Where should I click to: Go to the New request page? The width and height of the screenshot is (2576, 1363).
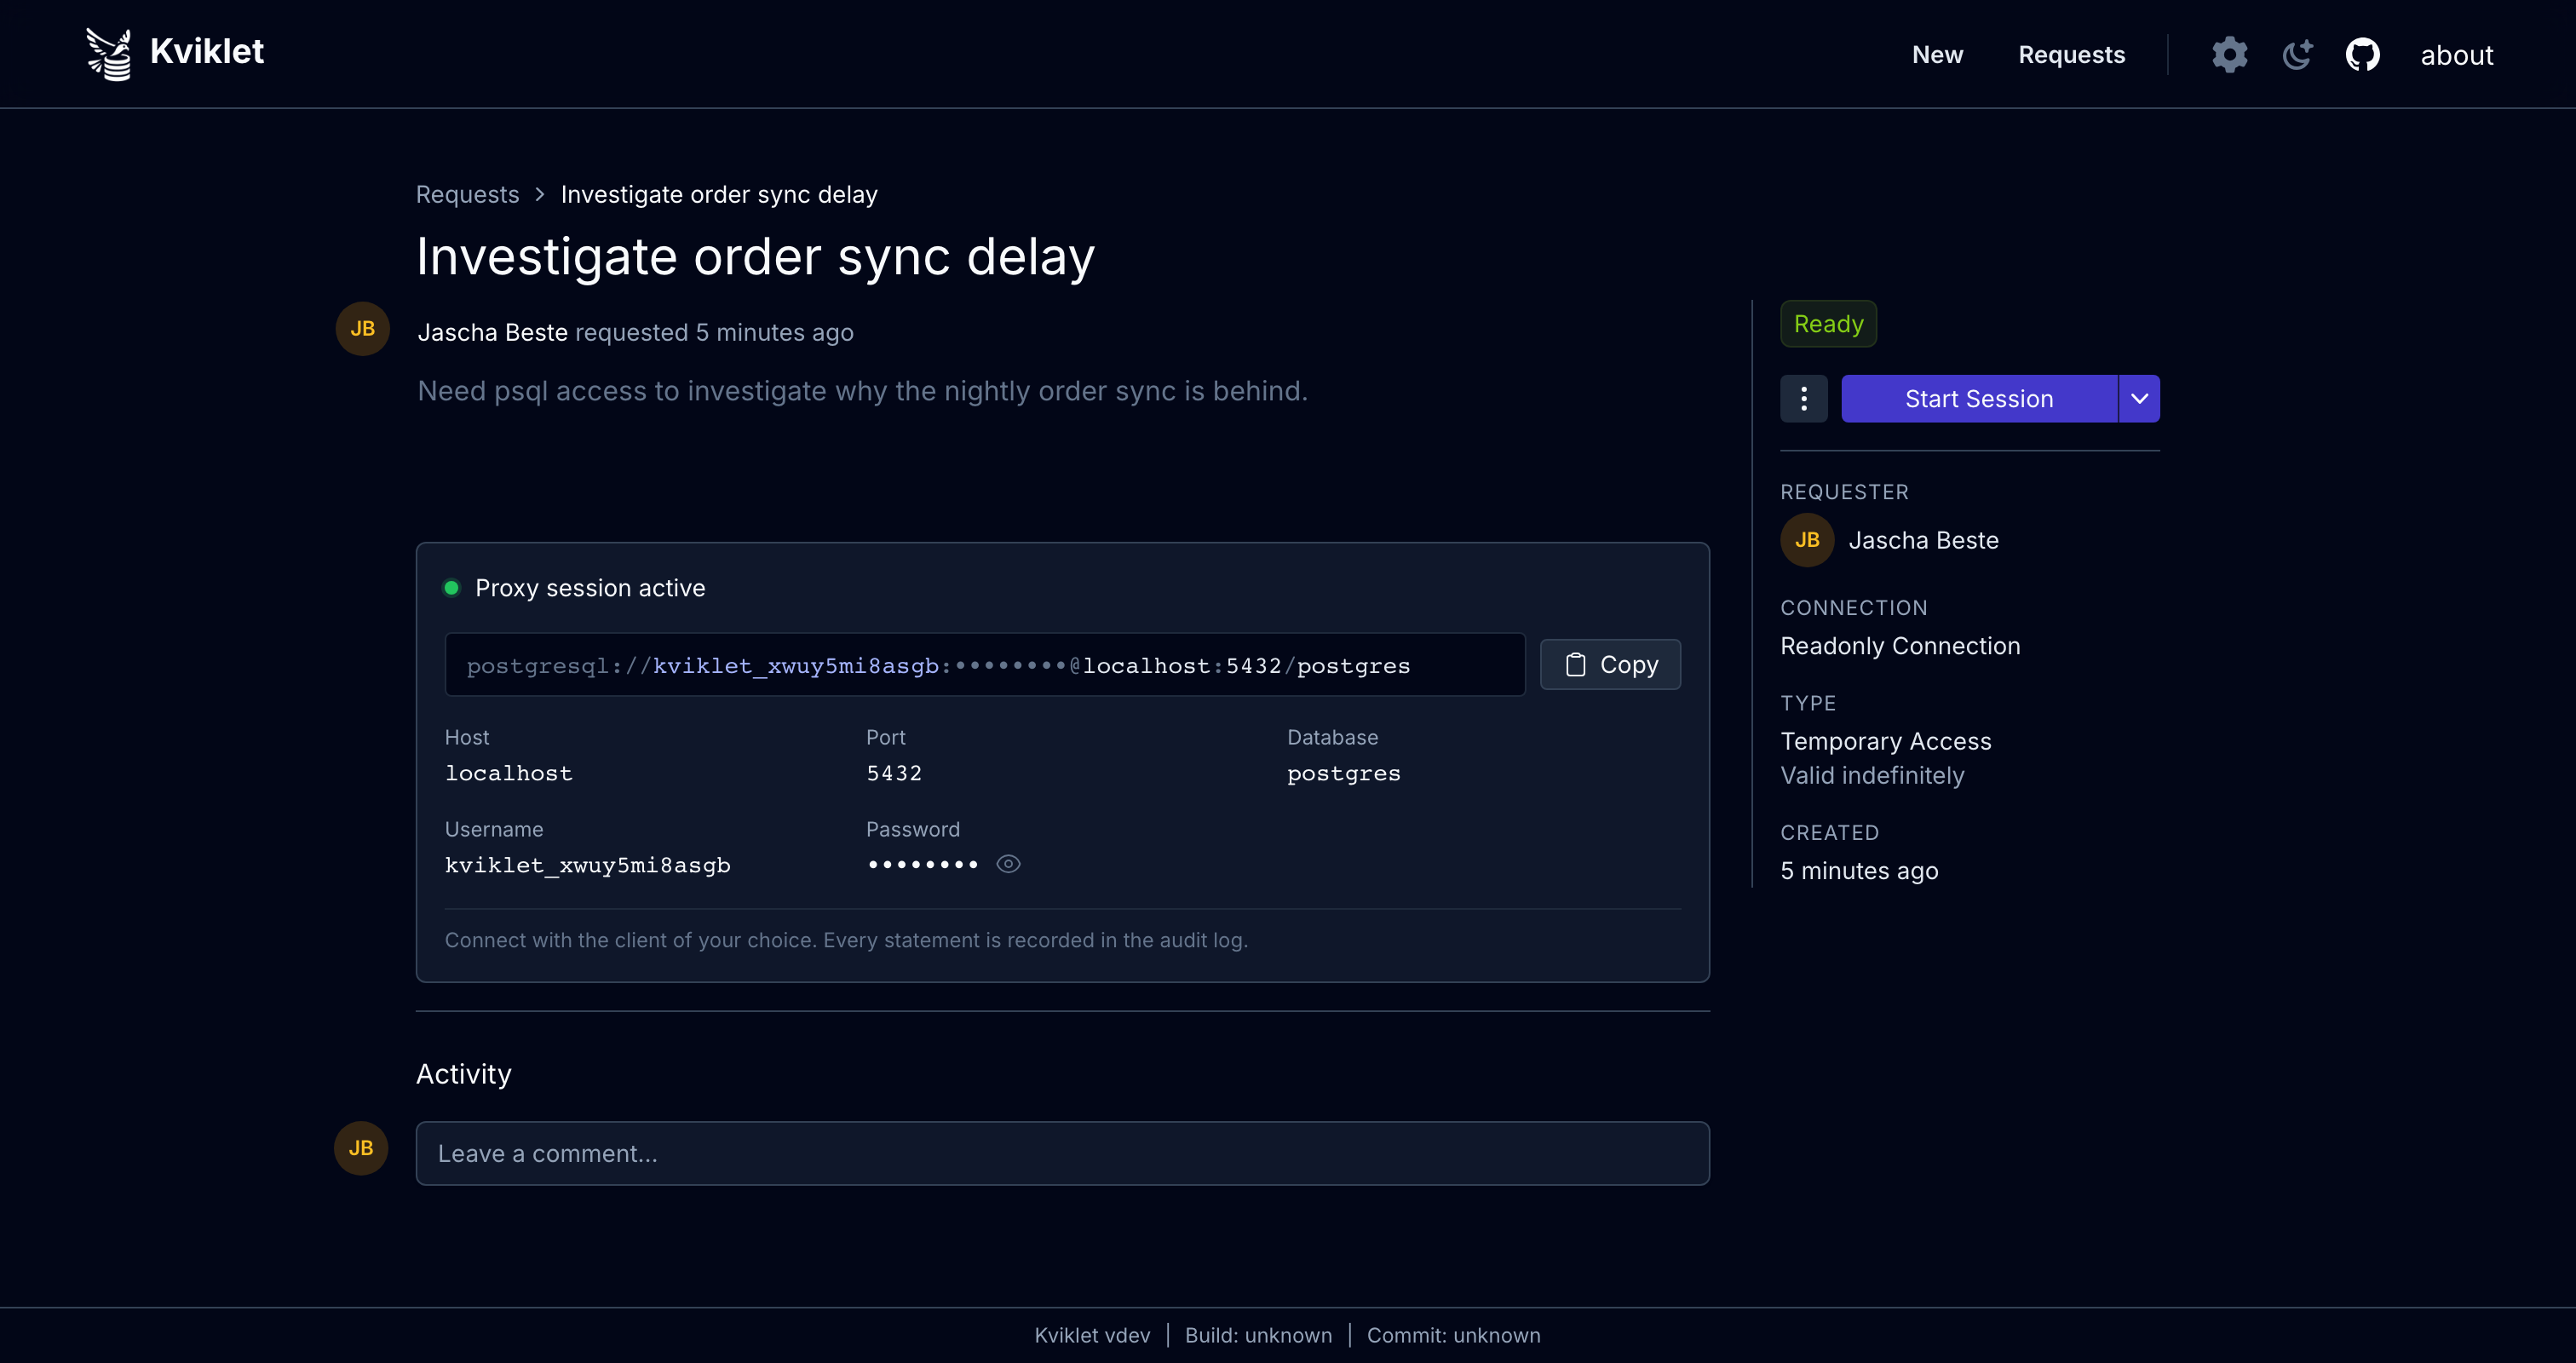click(1937, 54)
